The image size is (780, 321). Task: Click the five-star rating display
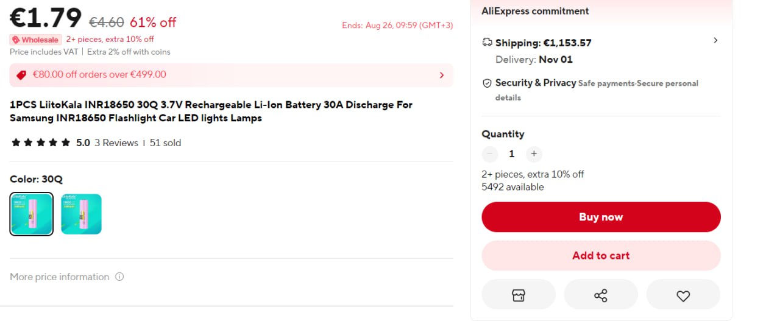[41, 143]
